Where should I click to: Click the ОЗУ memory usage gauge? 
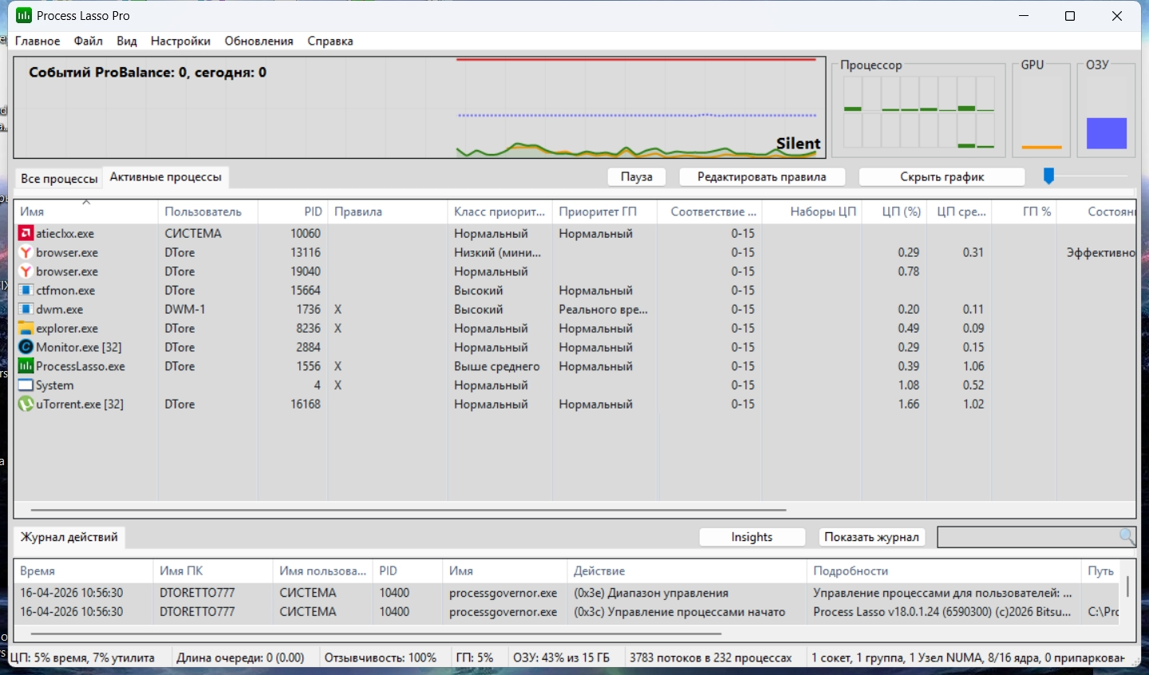click(x=1107, y=112)
